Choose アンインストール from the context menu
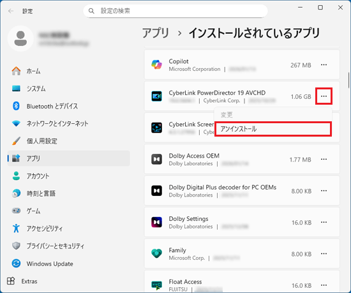351x293 pixels. [273, 129]
